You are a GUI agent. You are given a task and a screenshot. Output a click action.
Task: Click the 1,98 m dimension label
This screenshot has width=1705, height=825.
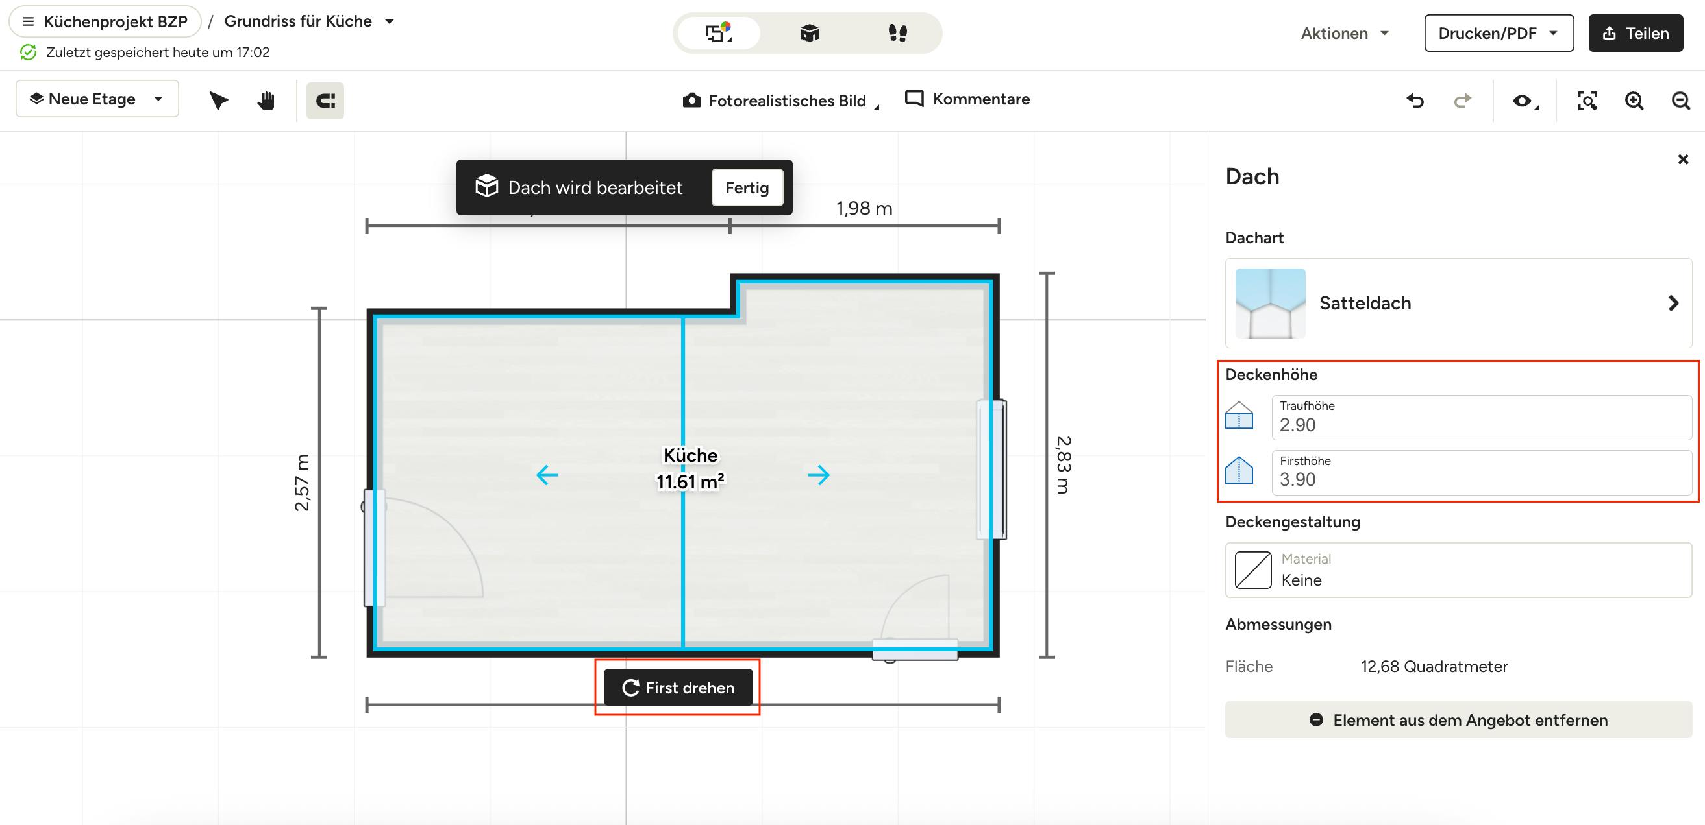[x=864, y=209]
